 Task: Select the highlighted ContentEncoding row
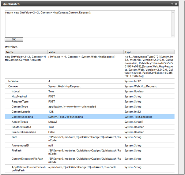click(x=22, y=117)
